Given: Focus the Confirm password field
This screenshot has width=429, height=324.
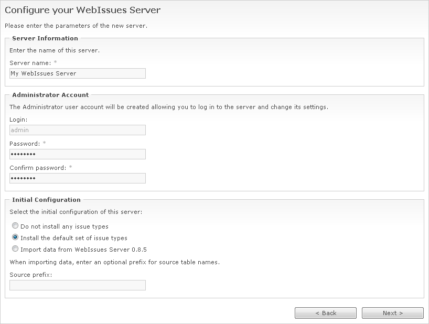Looking at the screenshot, I should (x=77, y=178).
